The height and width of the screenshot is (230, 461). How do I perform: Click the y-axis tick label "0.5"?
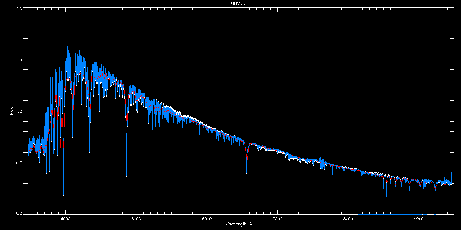pos(19,163)
